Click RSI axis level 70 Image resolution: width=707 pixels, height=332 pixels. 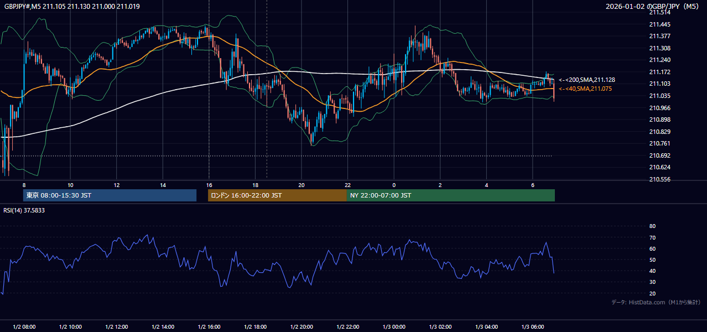(x=652, y=237)
